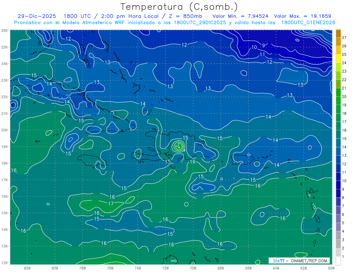The height and width of the screenshot is (272, 352).
Task: Click longitude axis label 60W
Action: coord(331,268)
